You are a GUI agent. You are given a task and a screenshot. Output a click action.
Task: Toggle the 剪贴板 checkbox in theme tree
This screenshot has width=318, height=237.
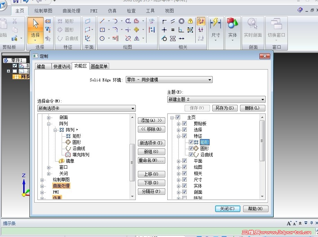point(184,124)
